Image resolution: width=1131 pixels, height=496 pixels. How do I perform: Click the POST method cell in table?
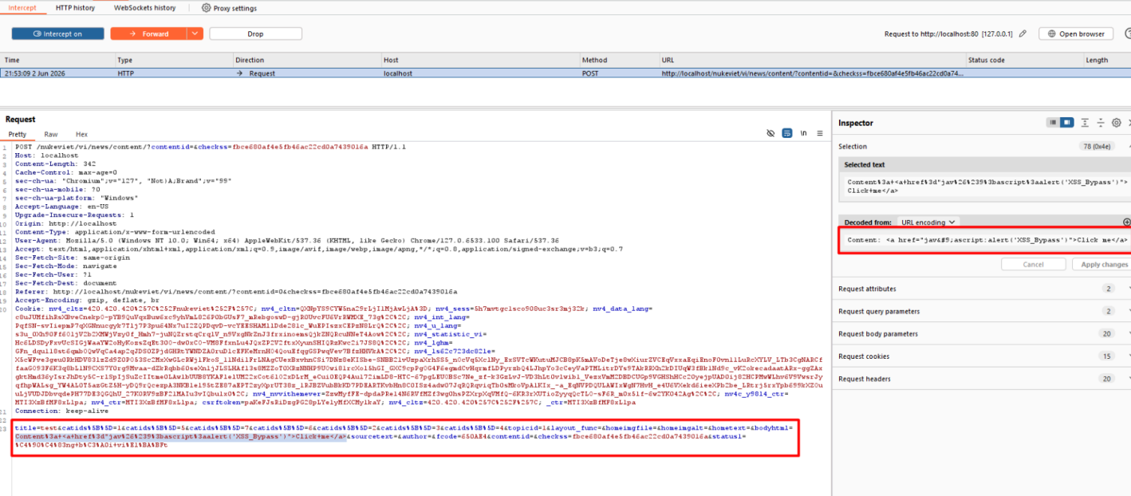tap(590, 73)
